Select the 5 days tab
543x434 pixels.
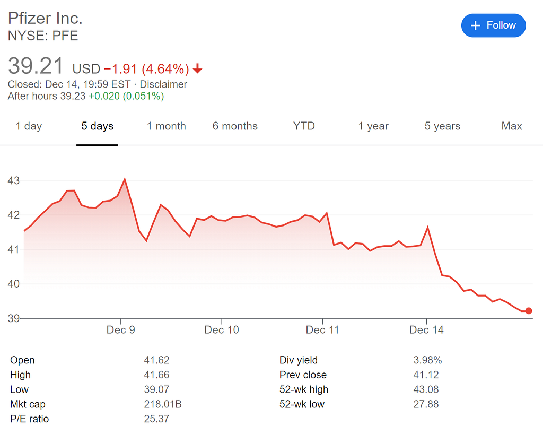tap(97, 126)
